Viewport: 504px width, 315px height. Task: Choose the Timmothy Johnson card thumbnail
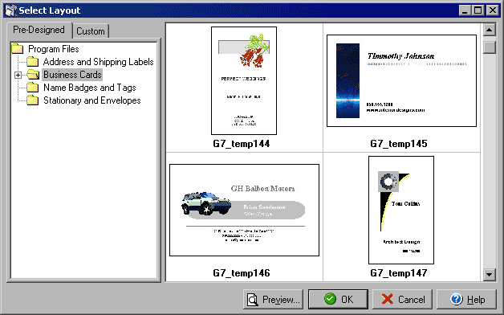(x=401, y=81)
